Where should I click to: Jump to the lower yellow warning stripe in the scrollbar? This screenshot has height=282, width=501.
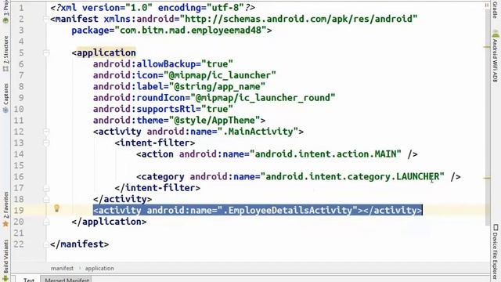coord(487,178)
